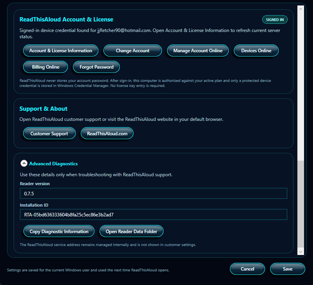This screenshot has height=285, width=313.
Task: Save the settings
Action: pyautogui.click(x=288, y=269)
